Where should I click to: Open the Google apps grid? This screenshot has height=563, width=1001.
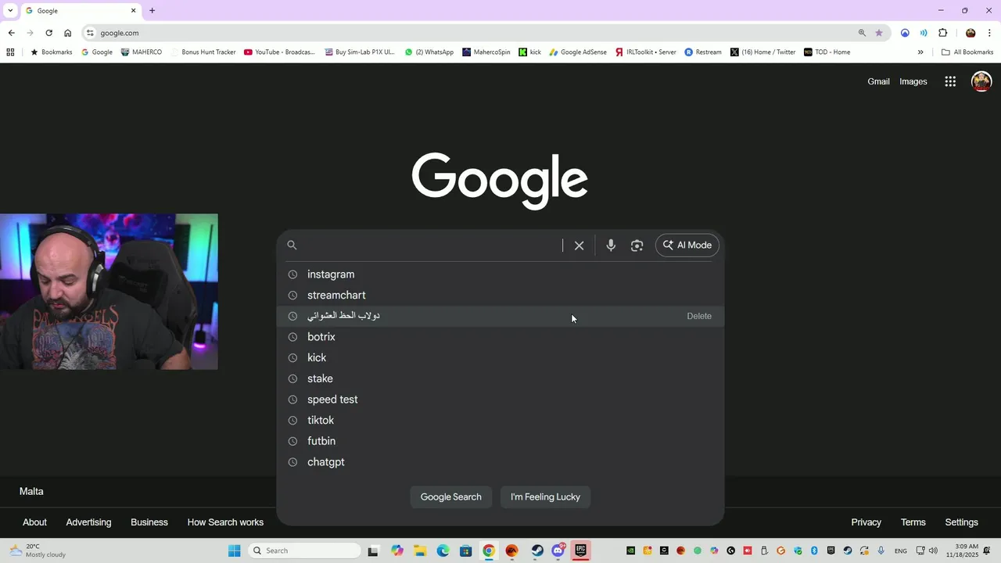coord(950,81)
